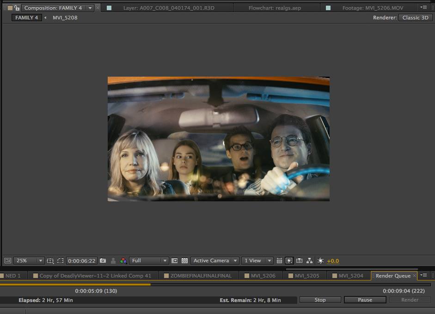
Task: Open the Full resolution dropdown
Action: tap(149, 261)
